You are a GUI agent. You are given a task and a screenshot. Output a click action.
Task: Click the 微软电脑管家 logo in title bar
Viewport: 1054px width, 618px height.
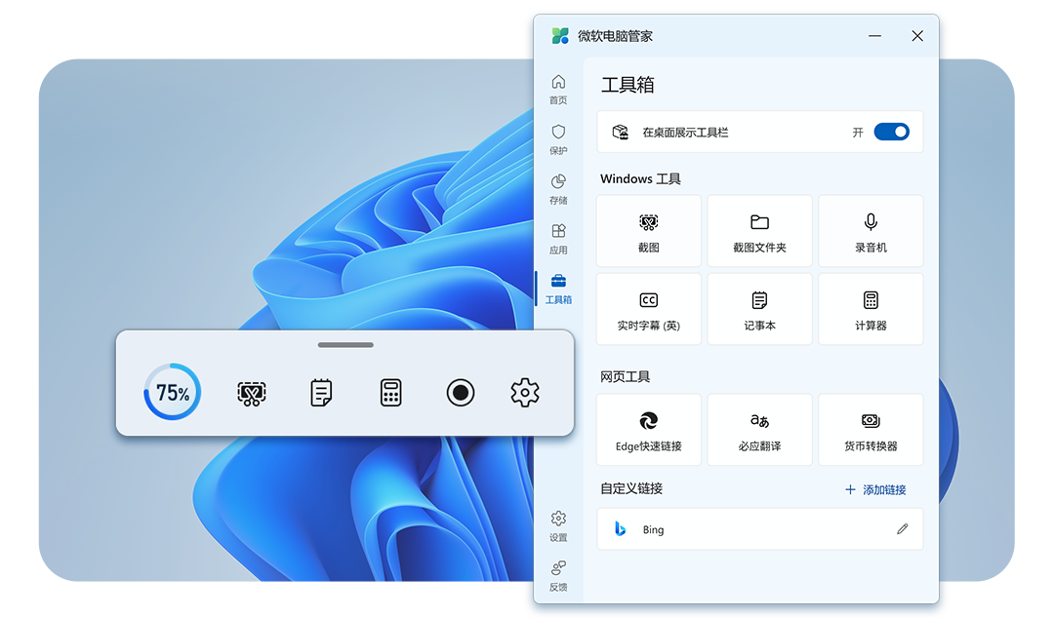[x=560, y=36]
